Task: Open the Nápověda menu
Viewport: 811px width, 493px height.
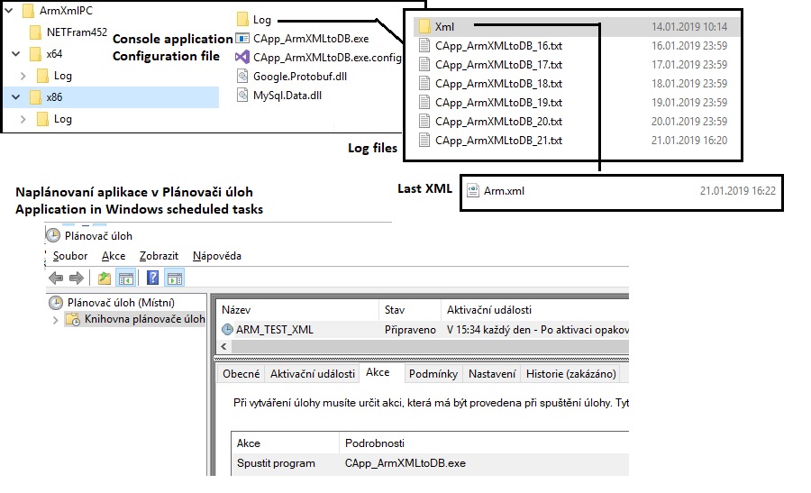Action: tap(216, 256)
